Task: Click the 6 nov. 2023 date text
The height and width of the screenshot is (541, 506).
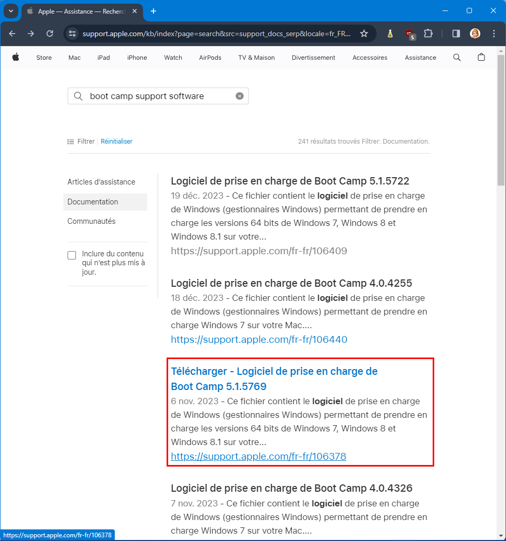Action: pyautogui.click(x=195, y=401)
